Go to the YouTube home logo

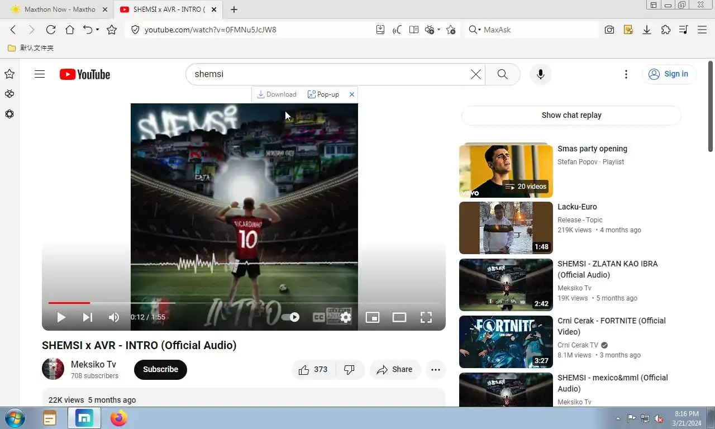click(x=85, y=74)
